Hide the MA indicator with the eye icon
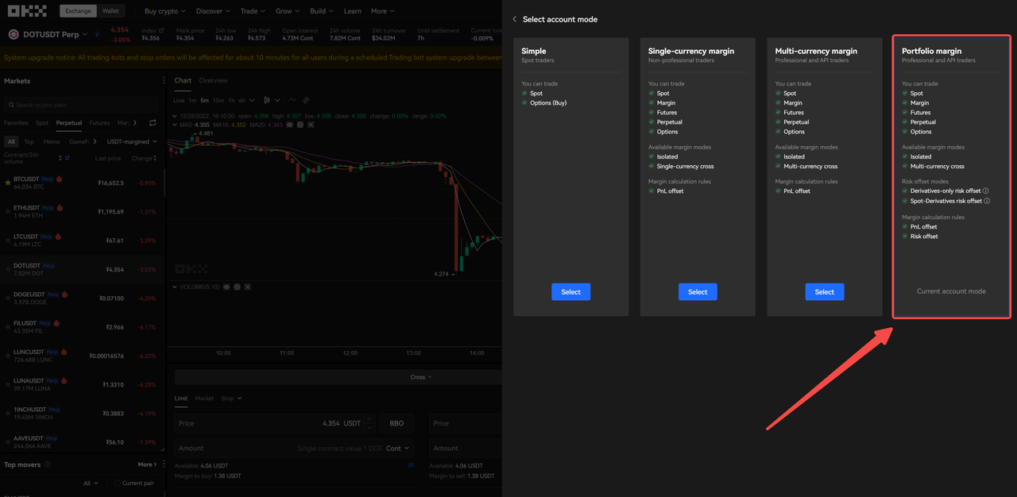1017x497 pixels. pos(290,125)
